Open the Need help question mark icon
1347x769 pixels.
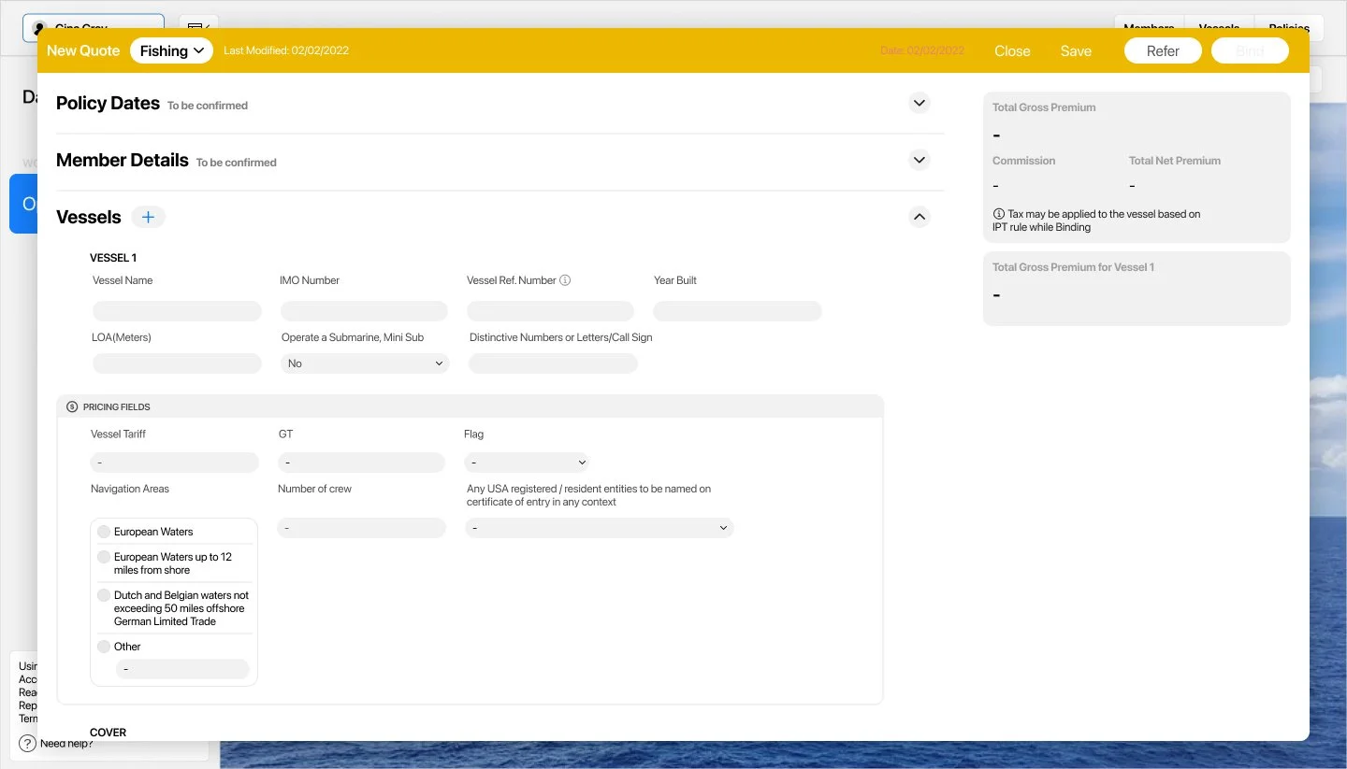[x=27, y=744]
